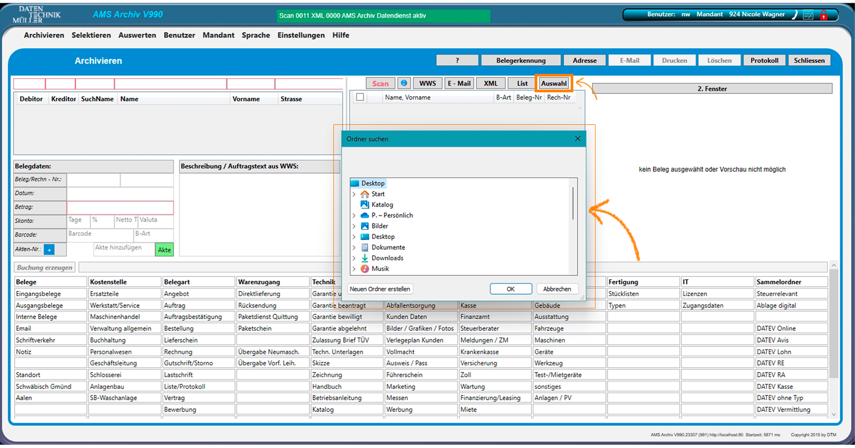The image size is (855, 448).
Task: Select the Musik folder icon
Action: tap(365, 269)
